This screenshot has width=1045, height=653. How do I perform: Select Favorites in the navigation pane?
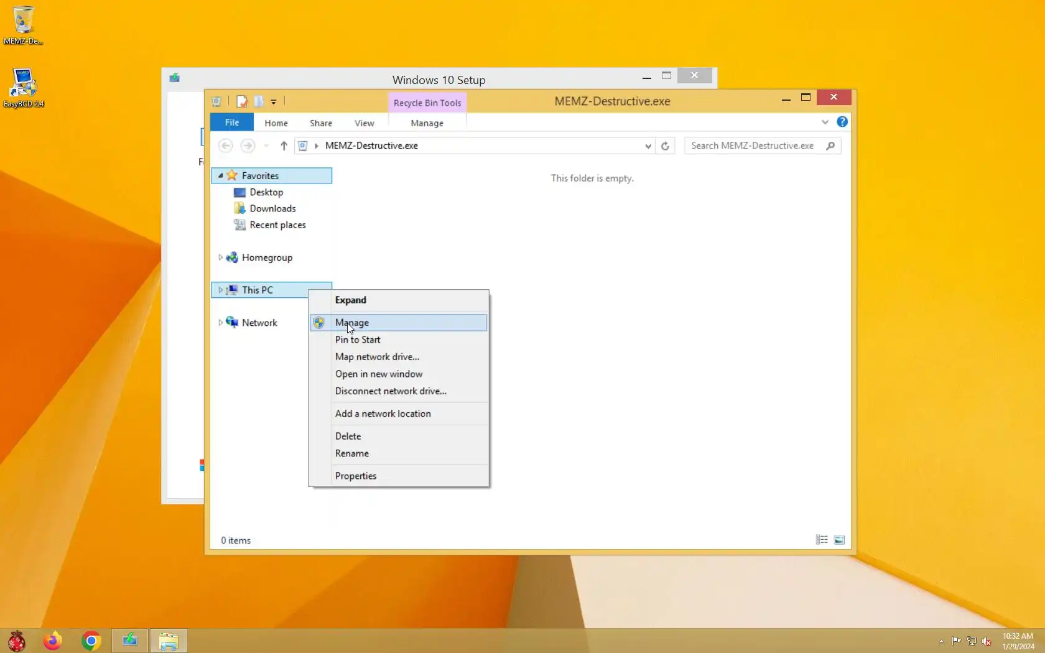pyautogui.click(x=272, y=175)
